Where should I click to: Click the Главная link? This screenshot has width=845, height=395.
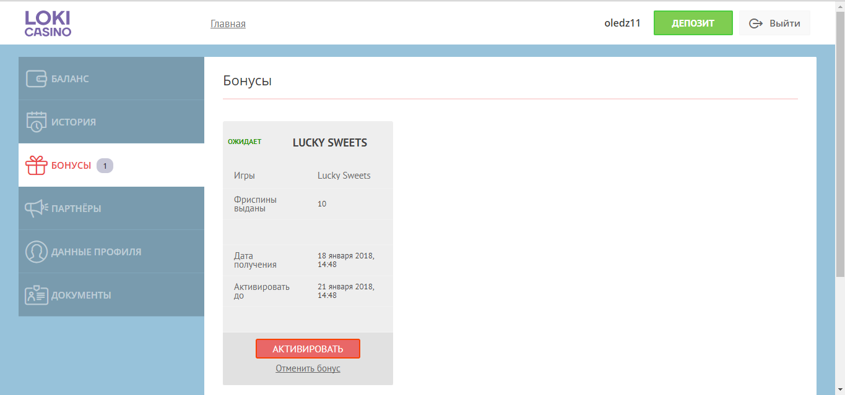pyautogui.click(x=228, y=23)
